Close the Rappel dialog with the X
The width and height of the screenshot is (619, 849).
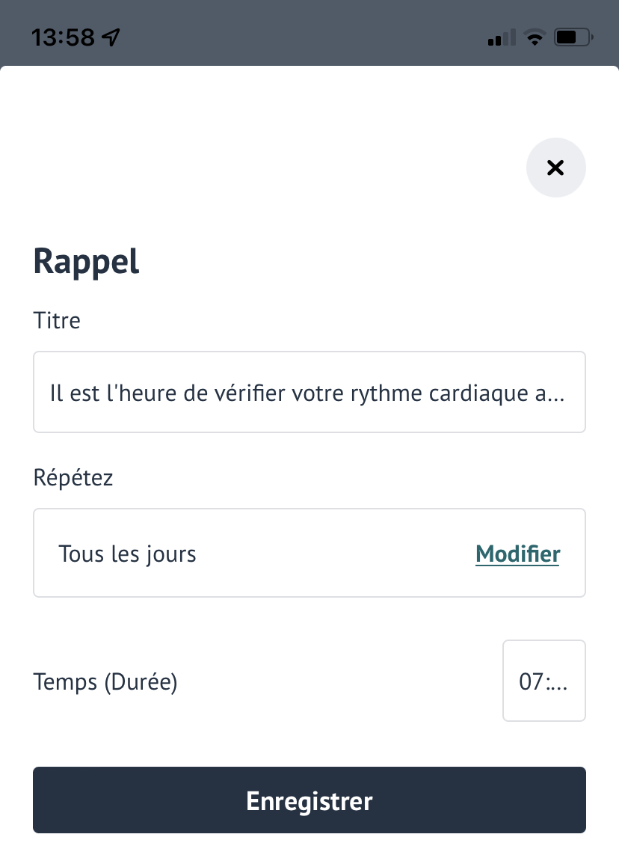click(555, 168)
